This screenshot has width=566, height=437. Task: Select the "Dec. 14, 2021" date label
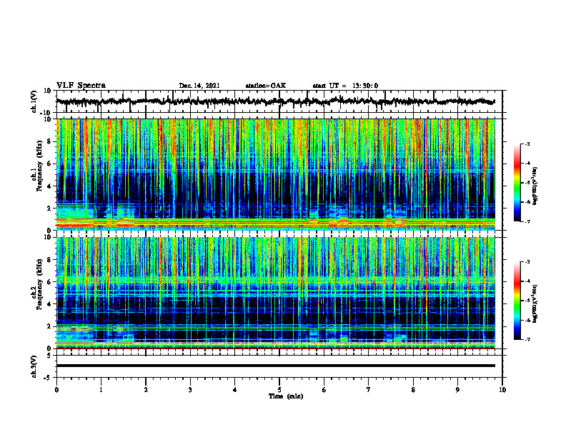pyautogui.click(x=199, y=86)
